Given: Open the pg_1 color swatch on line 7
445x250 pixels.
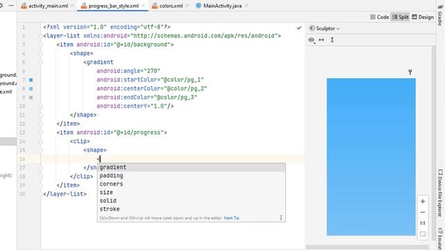Looking at the screenshot, I should coord(31,81).
